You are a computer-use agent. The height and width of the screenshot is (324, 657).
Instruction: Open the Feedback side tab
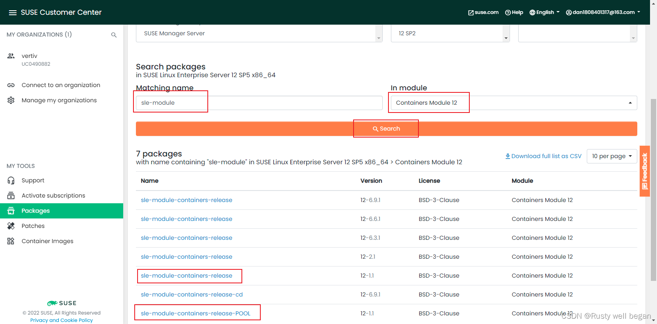click(645, 171)
